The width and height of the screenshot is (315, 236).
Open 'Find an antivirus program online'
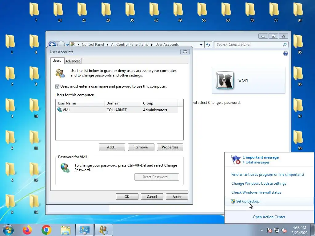click(267, 175)
